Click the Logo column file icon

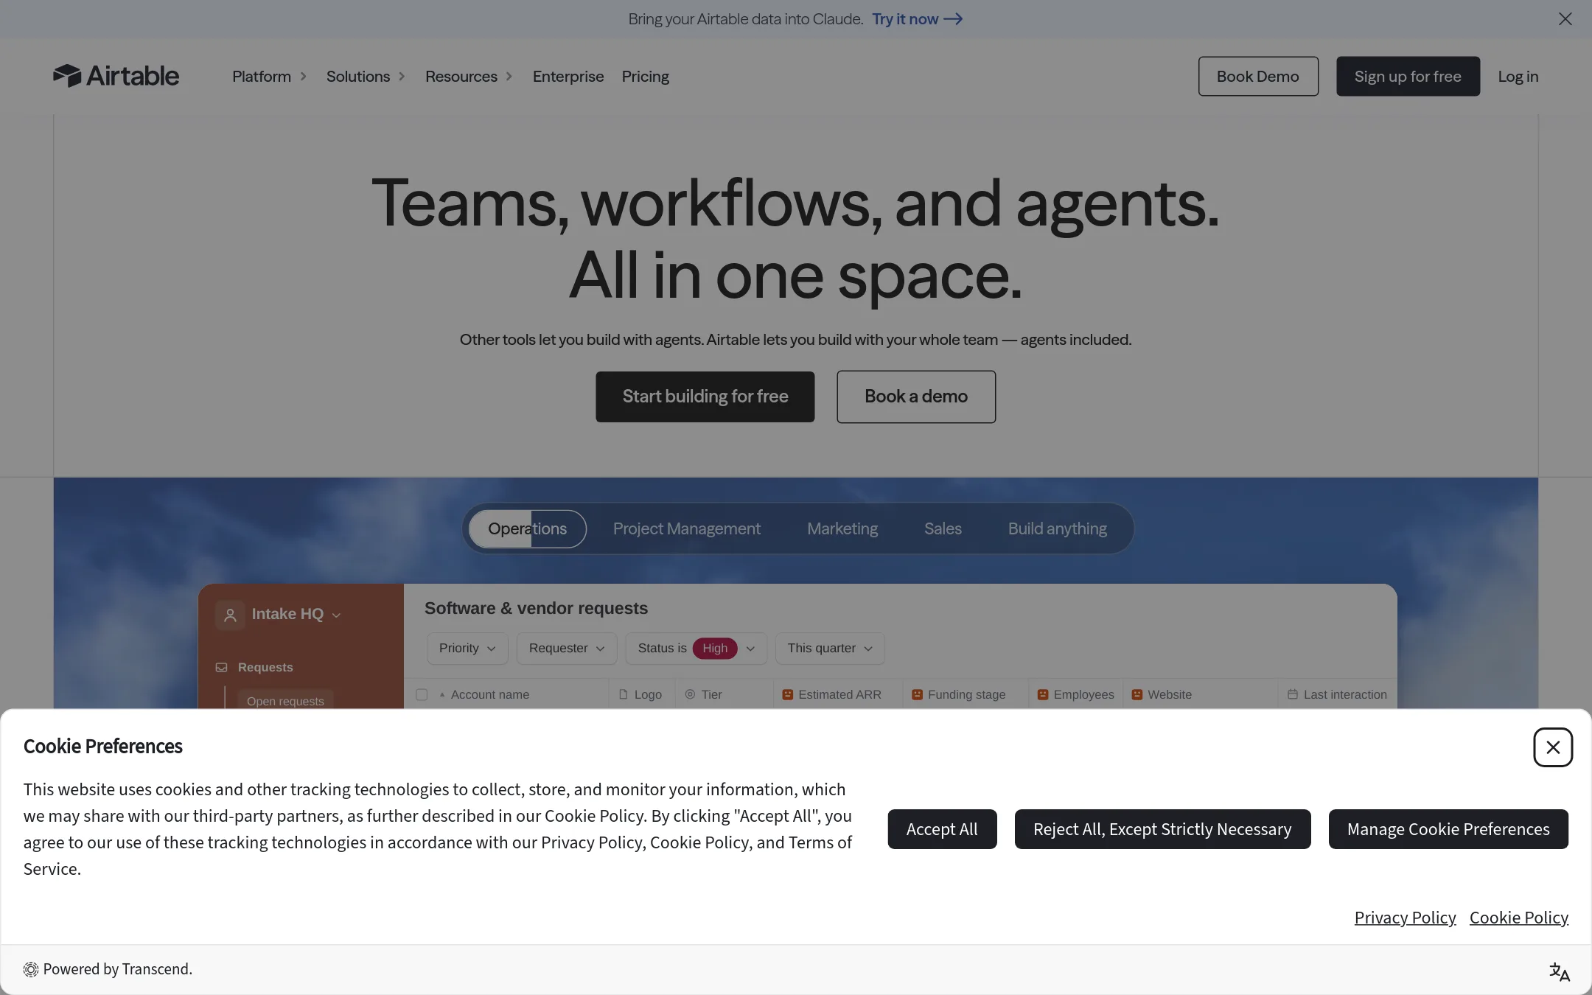624,694
